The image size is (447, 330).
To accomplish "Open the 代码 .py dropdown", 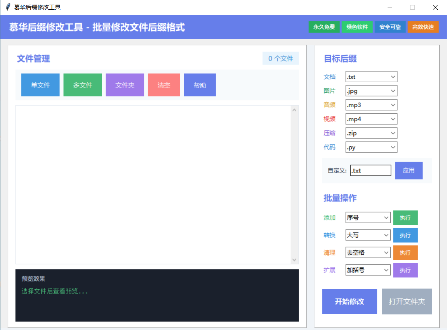I will point(371,147).
